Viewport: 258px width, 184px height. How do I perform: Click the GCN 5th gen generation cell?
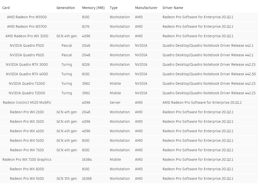(x=67, y=178)
